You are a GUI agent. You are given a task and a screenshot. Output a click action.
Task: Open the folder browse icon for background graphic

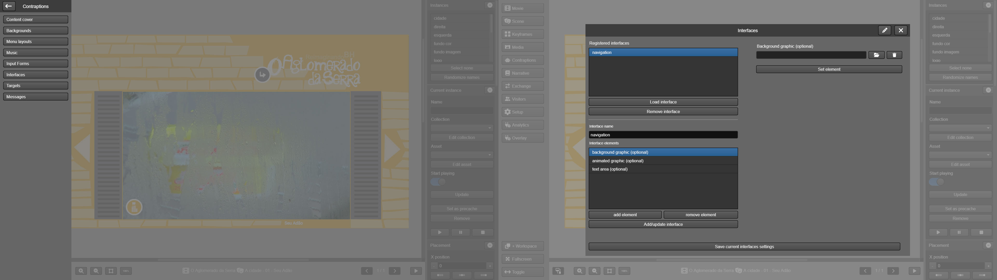[x=876, y=55]
